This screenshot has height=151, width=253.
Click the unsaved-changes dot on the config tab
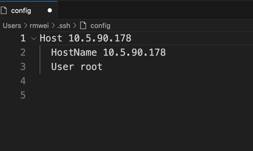[50, 10]
